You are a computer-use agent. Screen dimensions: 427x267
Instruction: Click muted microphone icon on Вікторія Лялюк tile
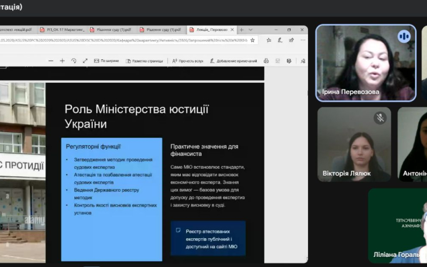pos(380,117)
